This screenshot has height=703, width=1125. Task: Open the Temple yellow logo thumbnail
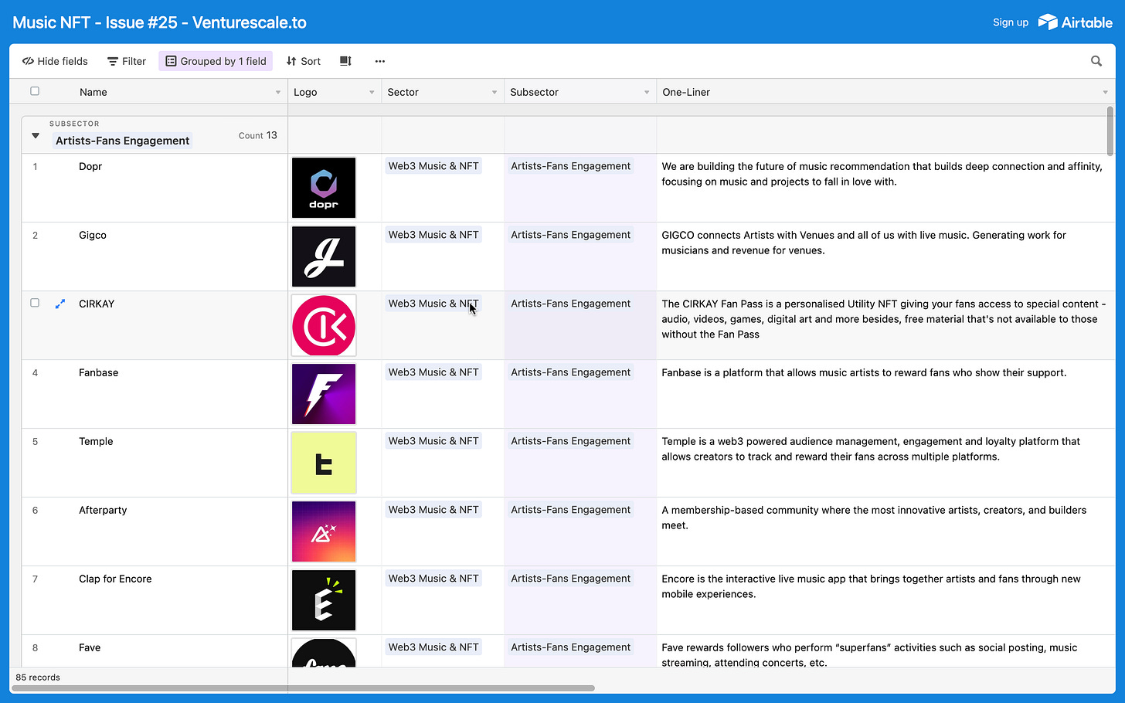point(324,463)
